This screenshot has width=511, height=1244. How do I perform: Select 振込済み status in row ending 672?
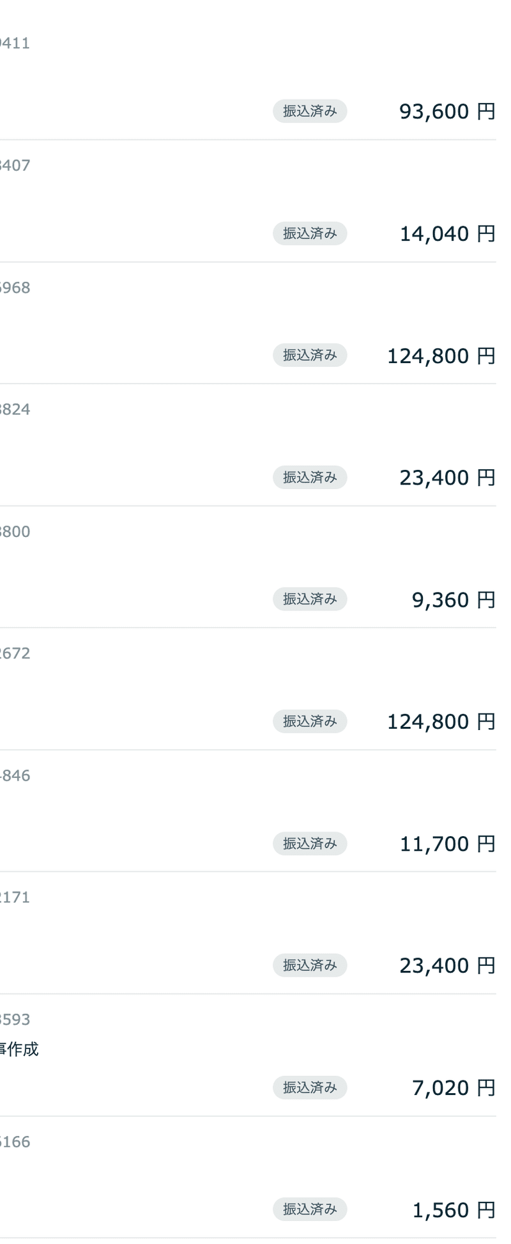pos(310,722)
